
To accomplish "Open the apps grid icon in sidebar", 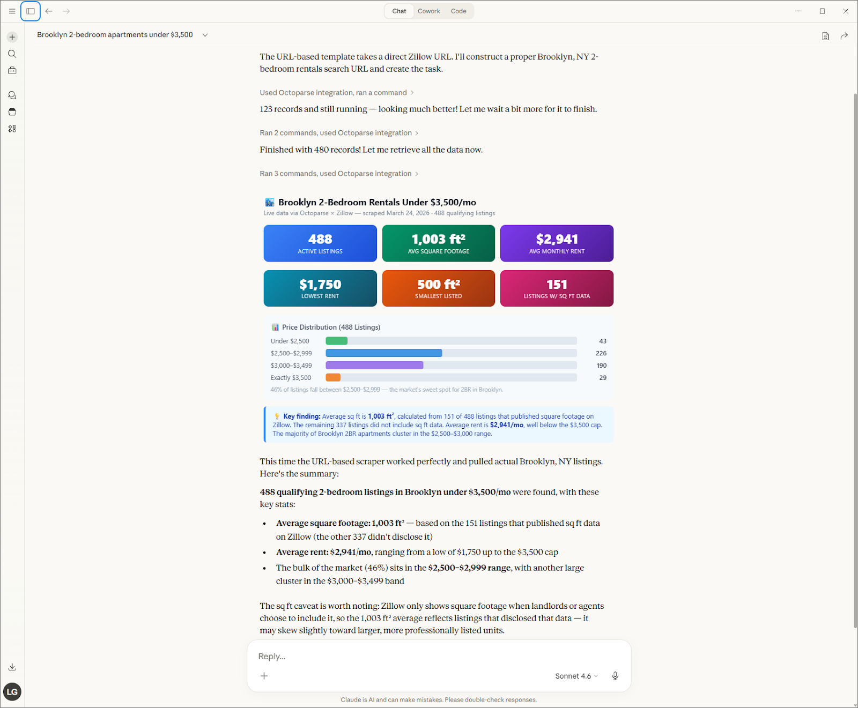I will [x=12, y=129].
